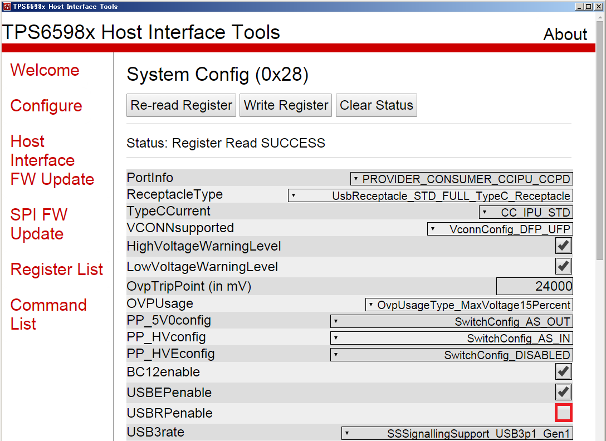Viewport: 606px width, 441px height.
Task: Click the ReceptacleType label
Action: [x=175, y=194]
